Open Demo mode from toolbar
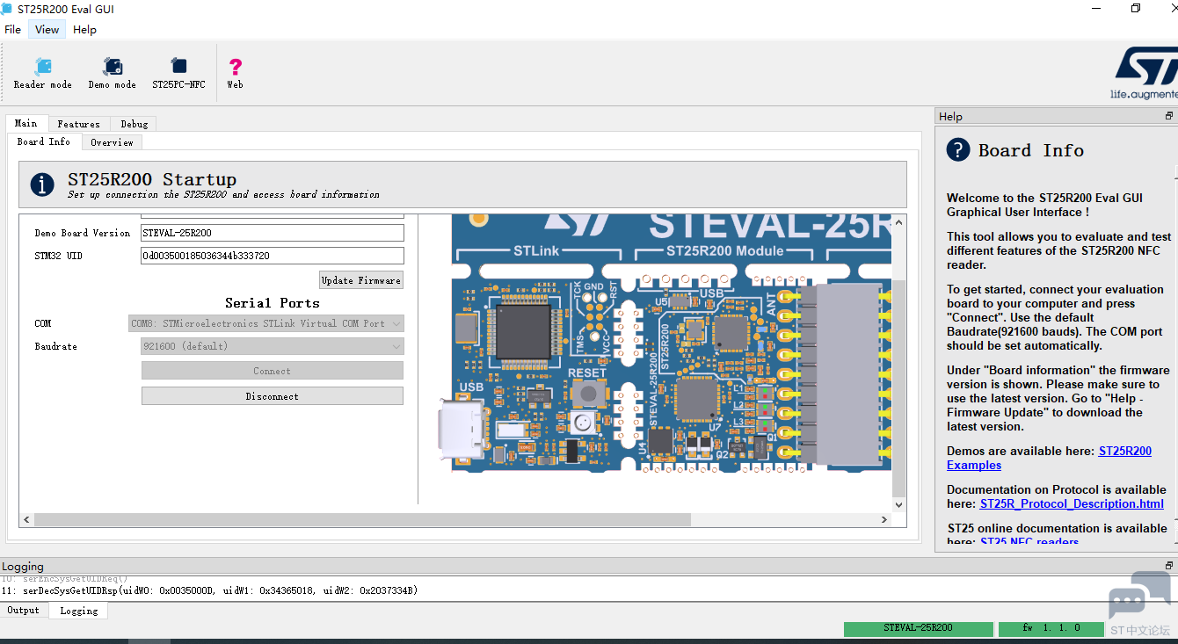 tap(113, 74)
